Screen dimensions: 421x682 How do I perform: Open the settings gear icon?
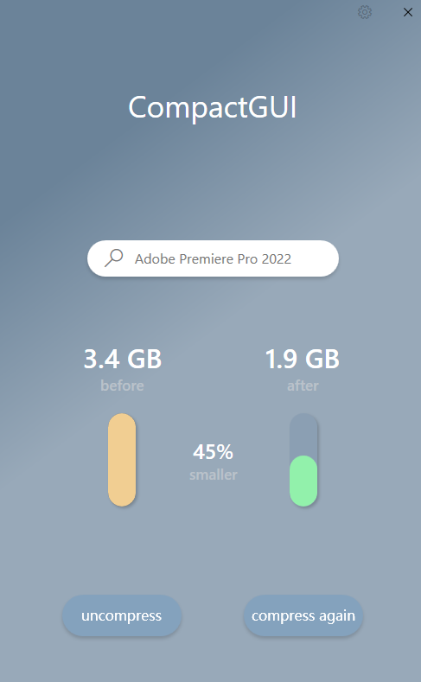click(x=365, y=12)
